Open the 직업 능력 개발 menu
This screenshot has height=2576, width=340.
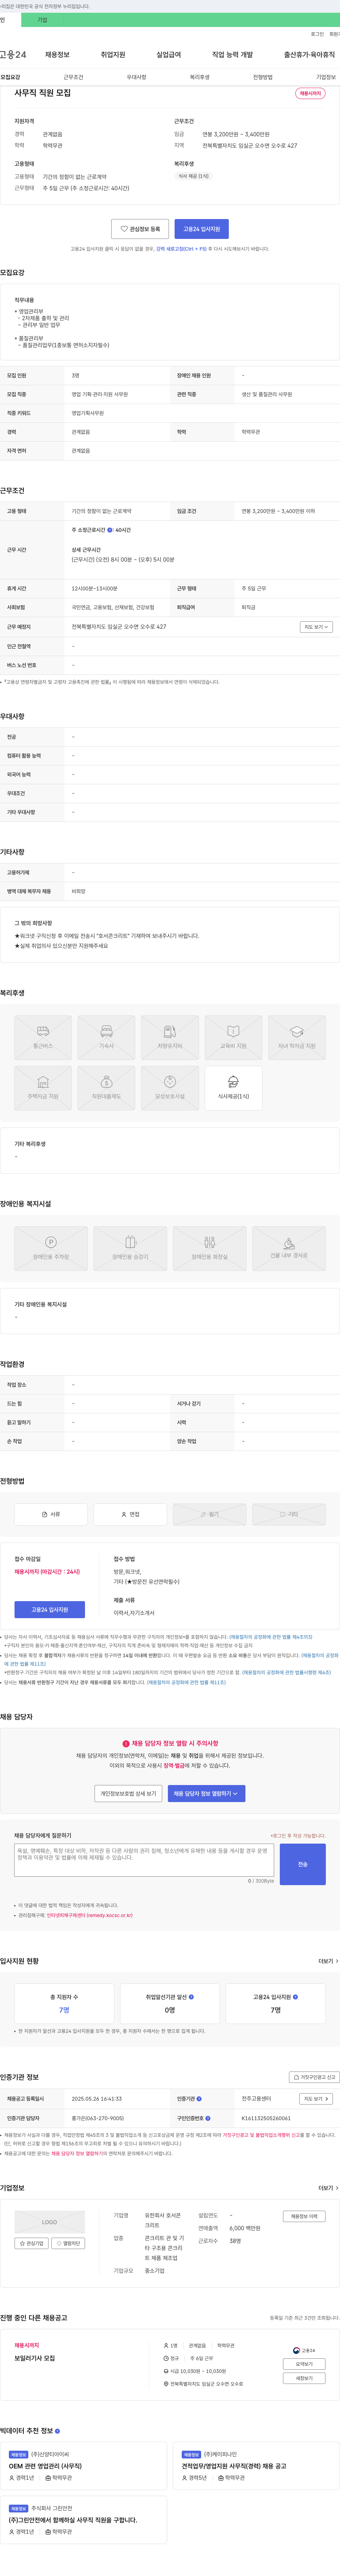click(x=232, y=55)
